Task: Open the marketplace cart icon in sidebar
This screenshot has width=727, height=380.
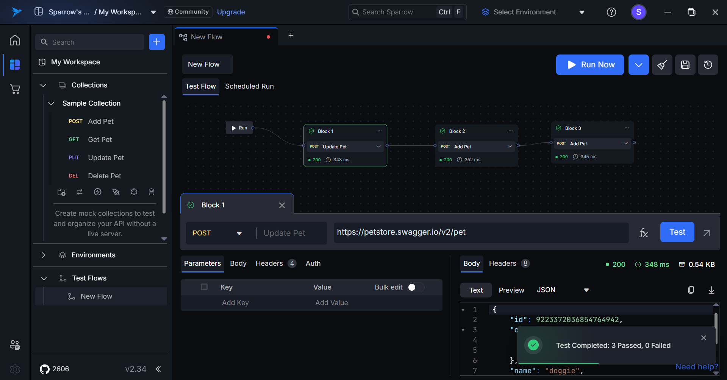Action: (x=15, y=89)
